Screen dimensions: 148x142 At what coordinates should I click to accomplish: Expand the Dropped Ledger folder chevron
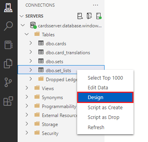(x=31, y=79)
